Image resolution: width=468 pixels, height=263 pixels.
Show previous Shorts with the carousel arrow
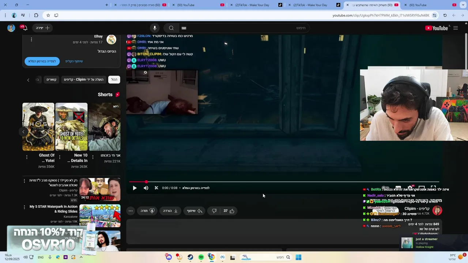pos(23,132)
